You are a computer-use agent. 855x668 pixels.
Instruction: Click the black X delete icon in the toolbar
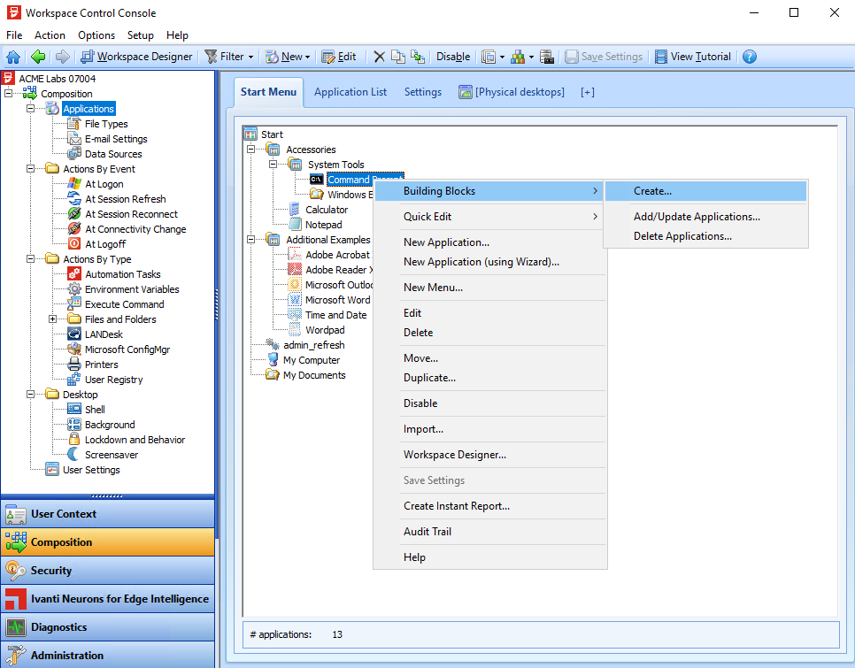(x=380, y=57)
